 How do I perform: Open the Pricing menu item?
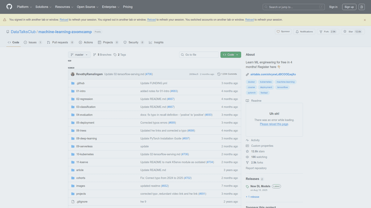pyautogui.click(x=128, y=6)
